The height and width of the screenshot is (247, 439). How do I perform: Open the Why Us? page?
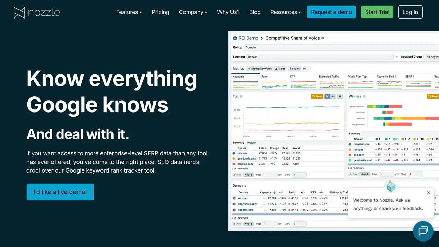(228, 12)
